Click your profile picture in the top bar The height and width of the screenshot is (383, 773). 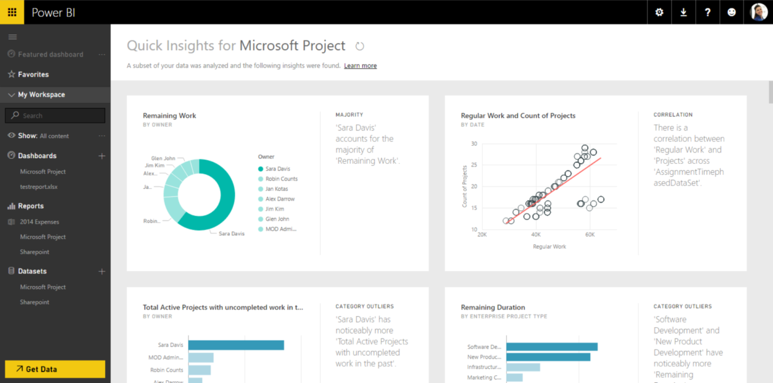pyautogui.click(x=759, y=12)
